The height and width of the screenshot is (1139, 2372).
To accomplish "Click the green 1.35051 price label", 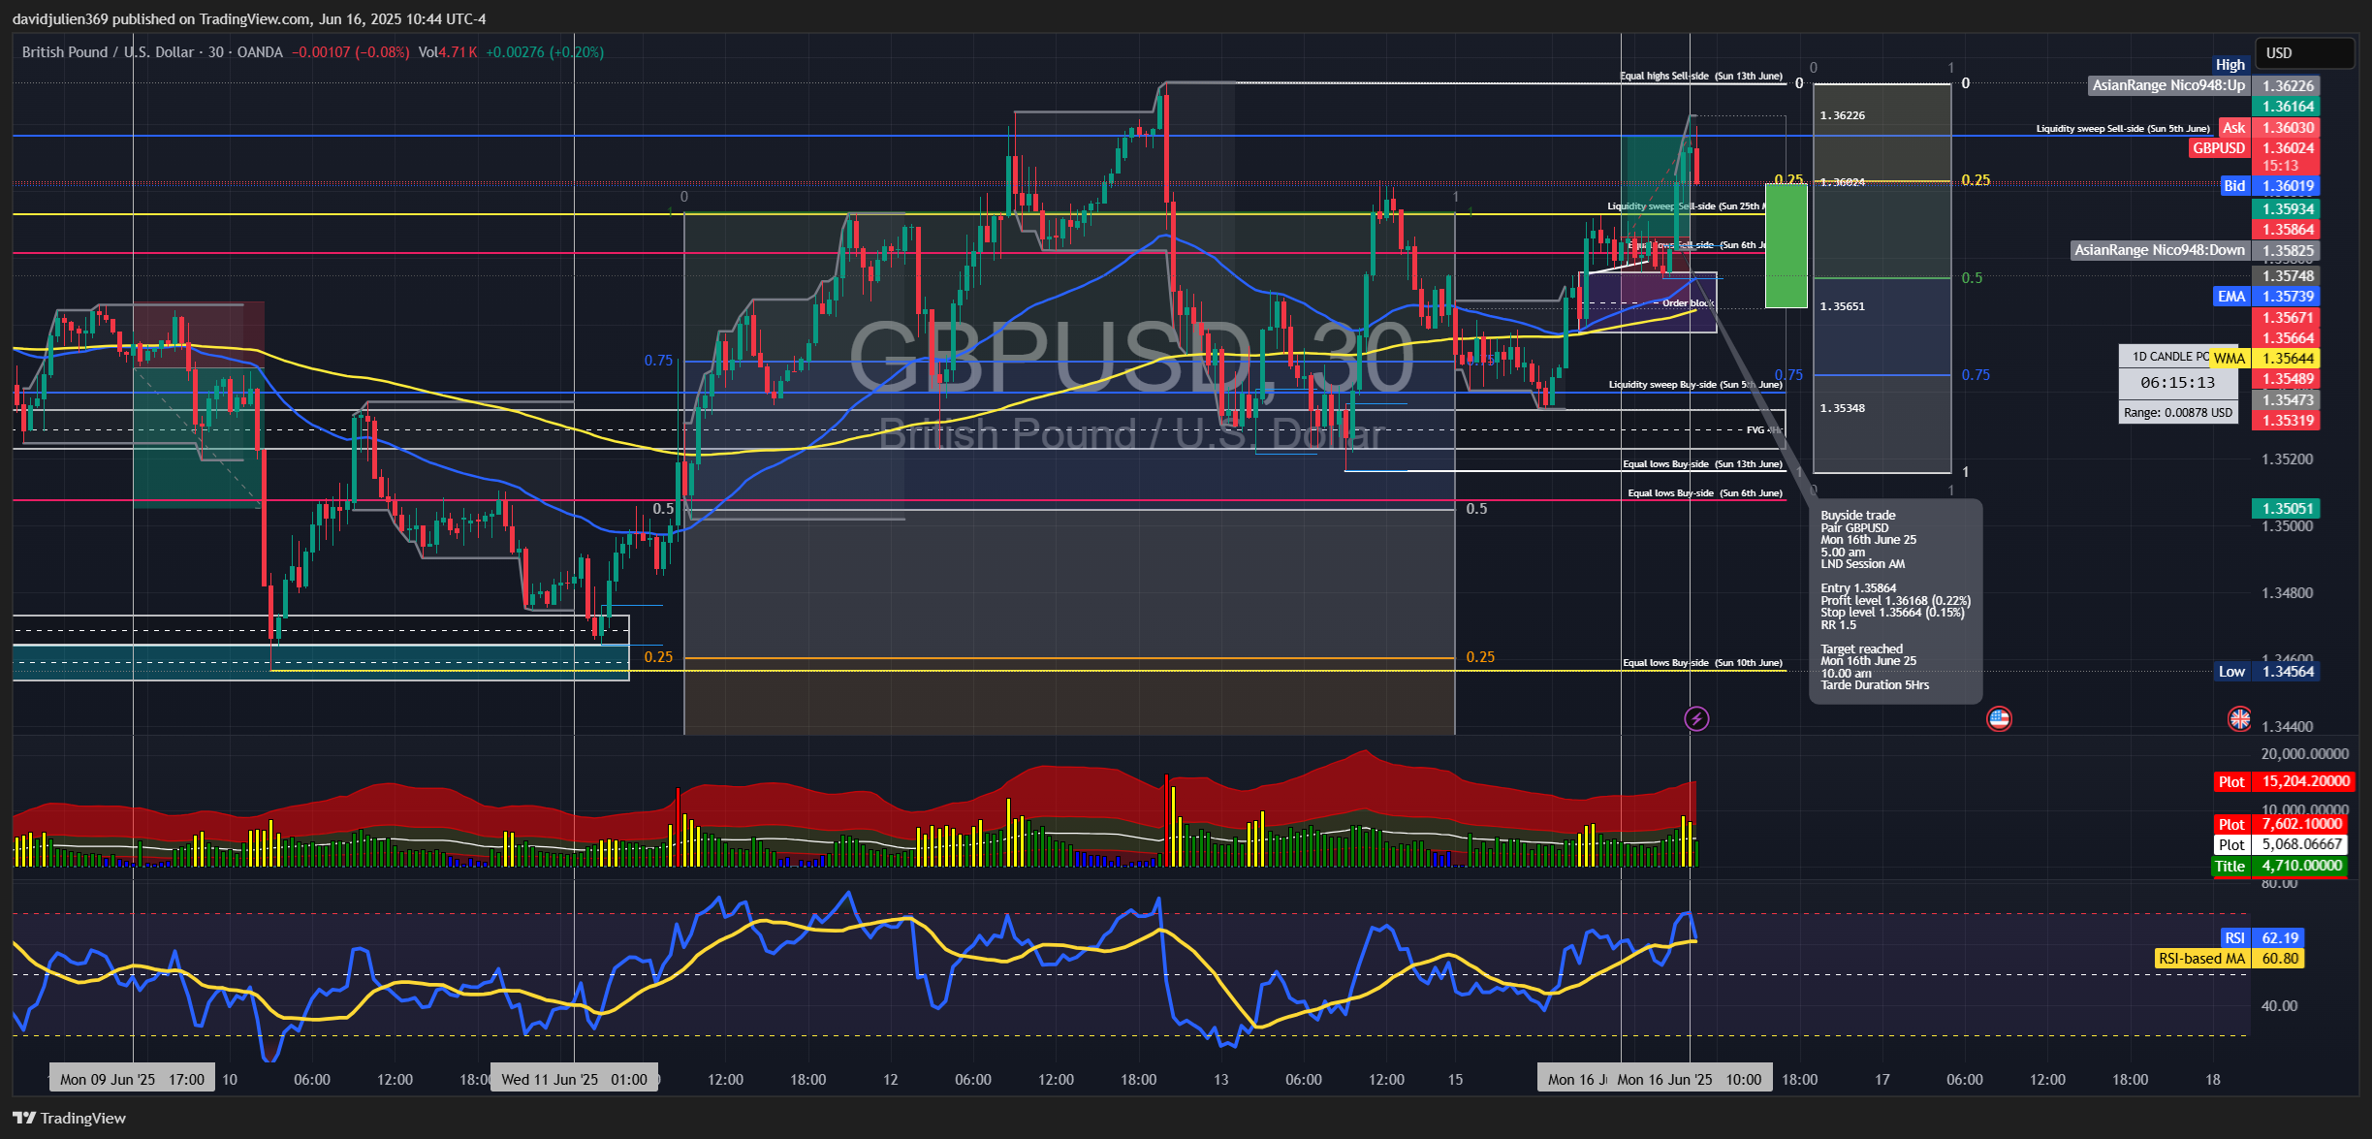I will (x=2287, y=509).
